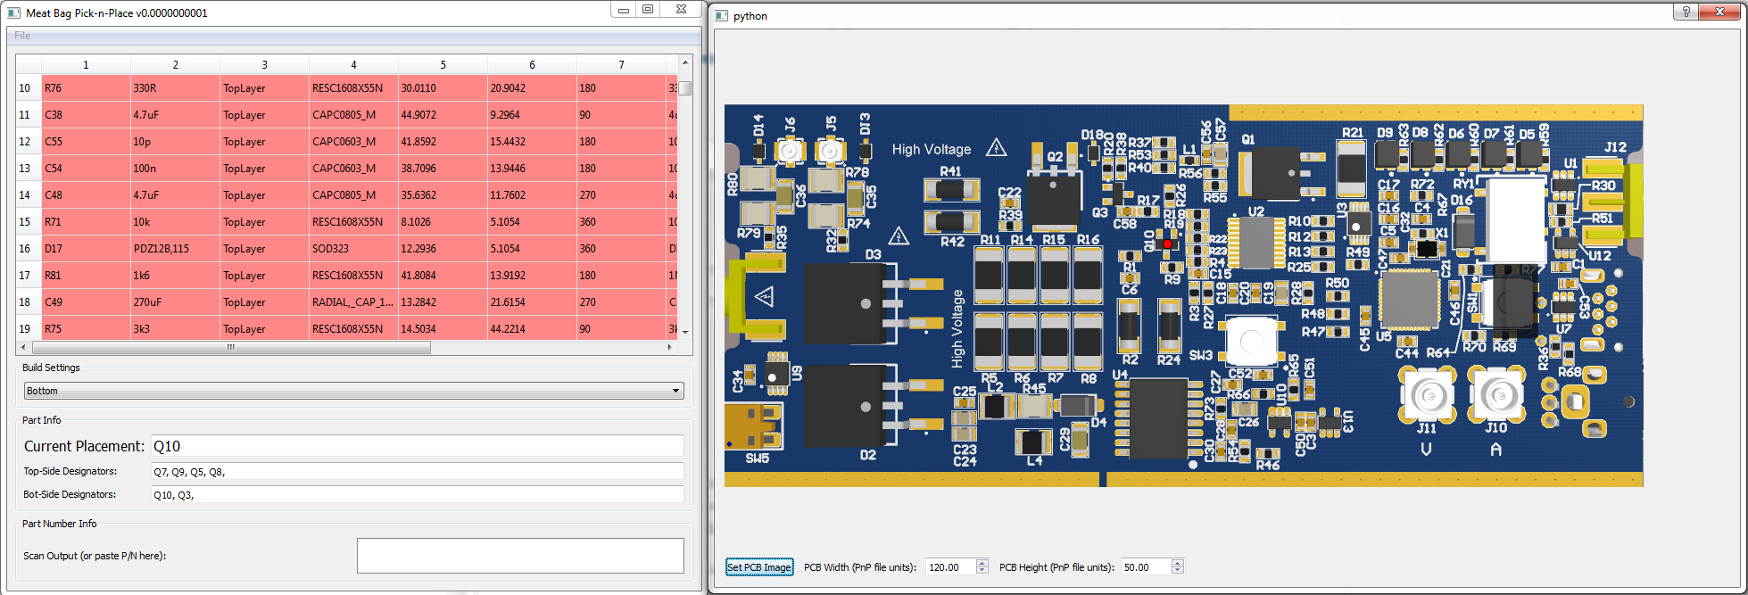
Task: Select column header 5
Action: [443, 65]
